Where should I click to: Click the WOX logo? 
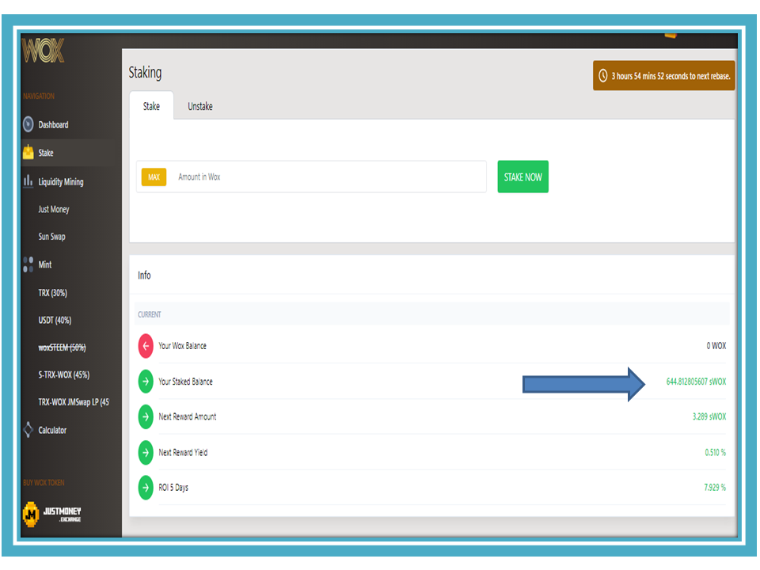[x=43, y=50]
